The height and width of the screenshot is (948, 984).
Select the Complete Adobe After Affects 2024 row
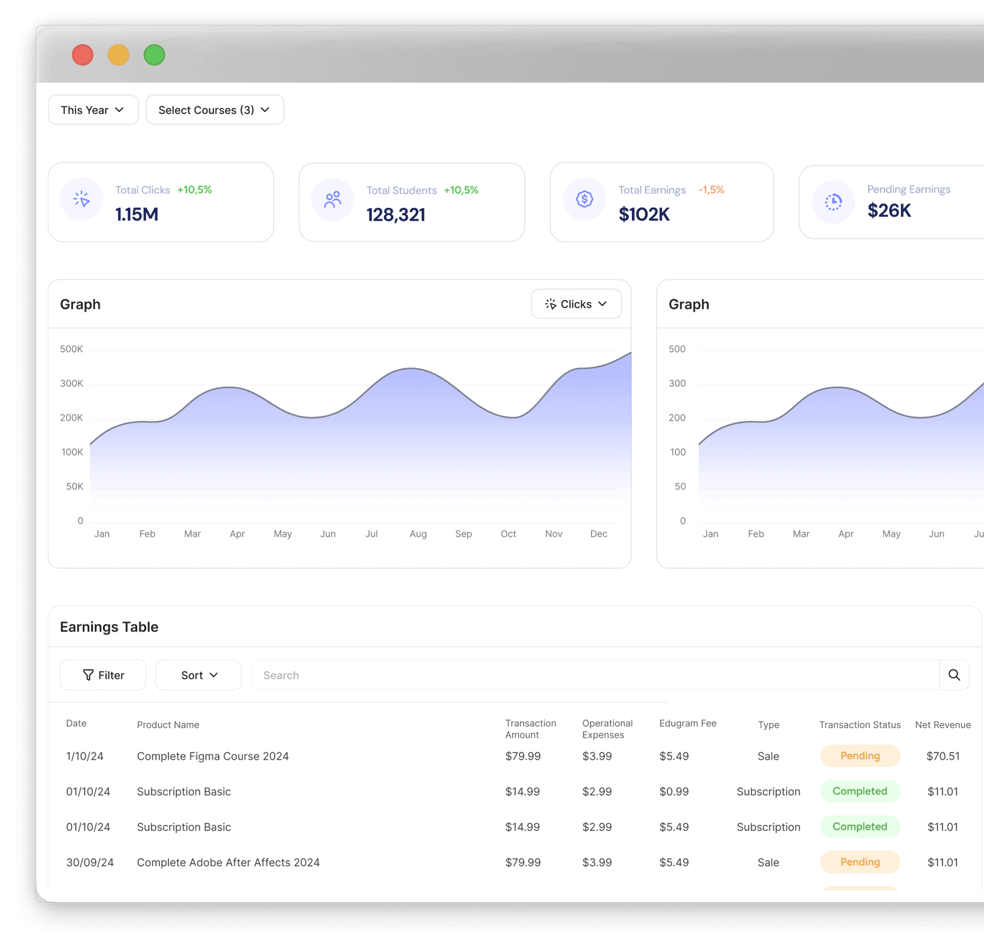tap(228, 862)
